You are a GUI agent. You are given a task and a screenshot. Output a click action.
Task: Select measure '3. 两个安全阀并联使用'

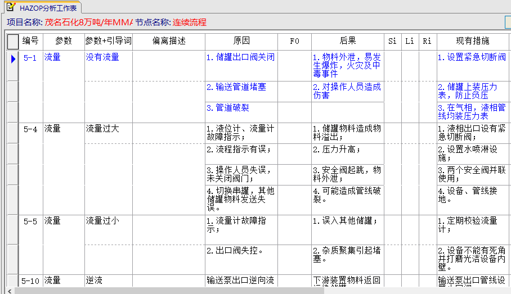point(472,174)
